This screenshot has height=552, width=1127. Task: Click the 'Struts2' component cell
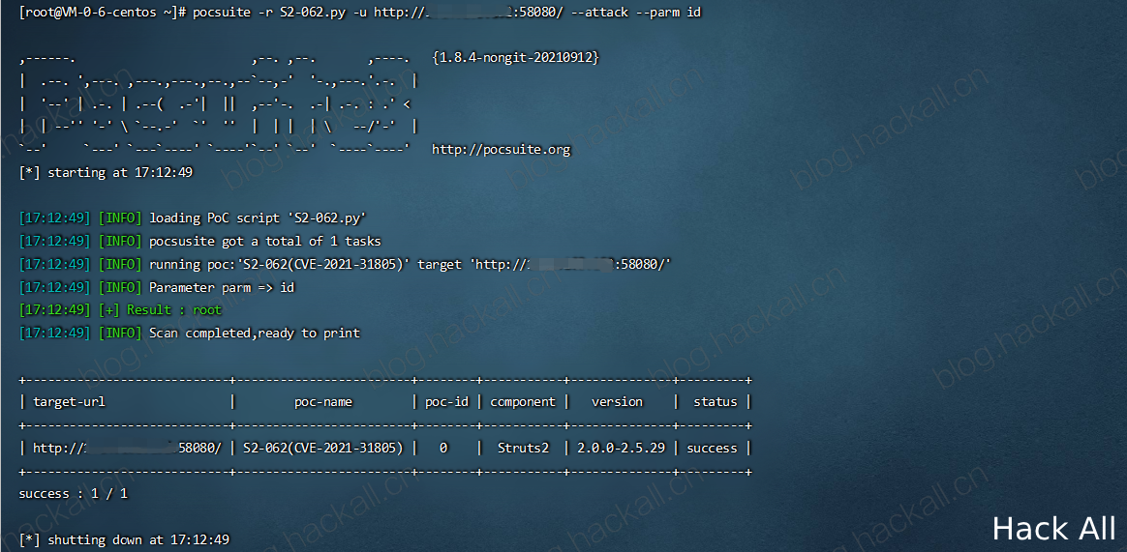(523, 448)
